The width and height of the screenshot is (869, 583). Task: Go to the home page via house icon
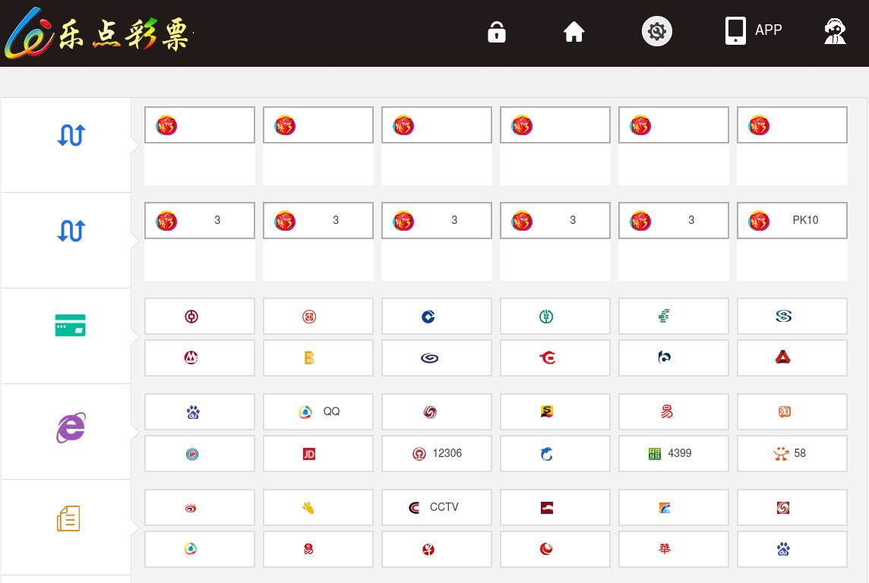(x=574, y=32)
